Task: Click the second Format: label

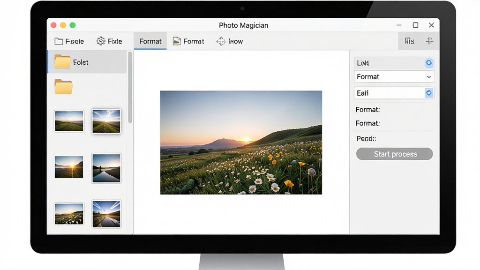Action: point(367,123)
